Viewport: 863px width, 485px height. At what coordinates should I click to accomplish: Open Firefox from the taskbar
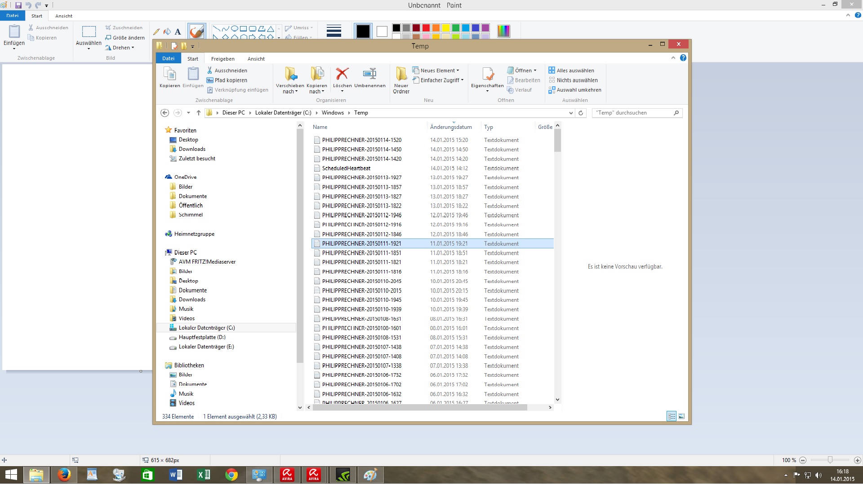(x=64, y=475)
